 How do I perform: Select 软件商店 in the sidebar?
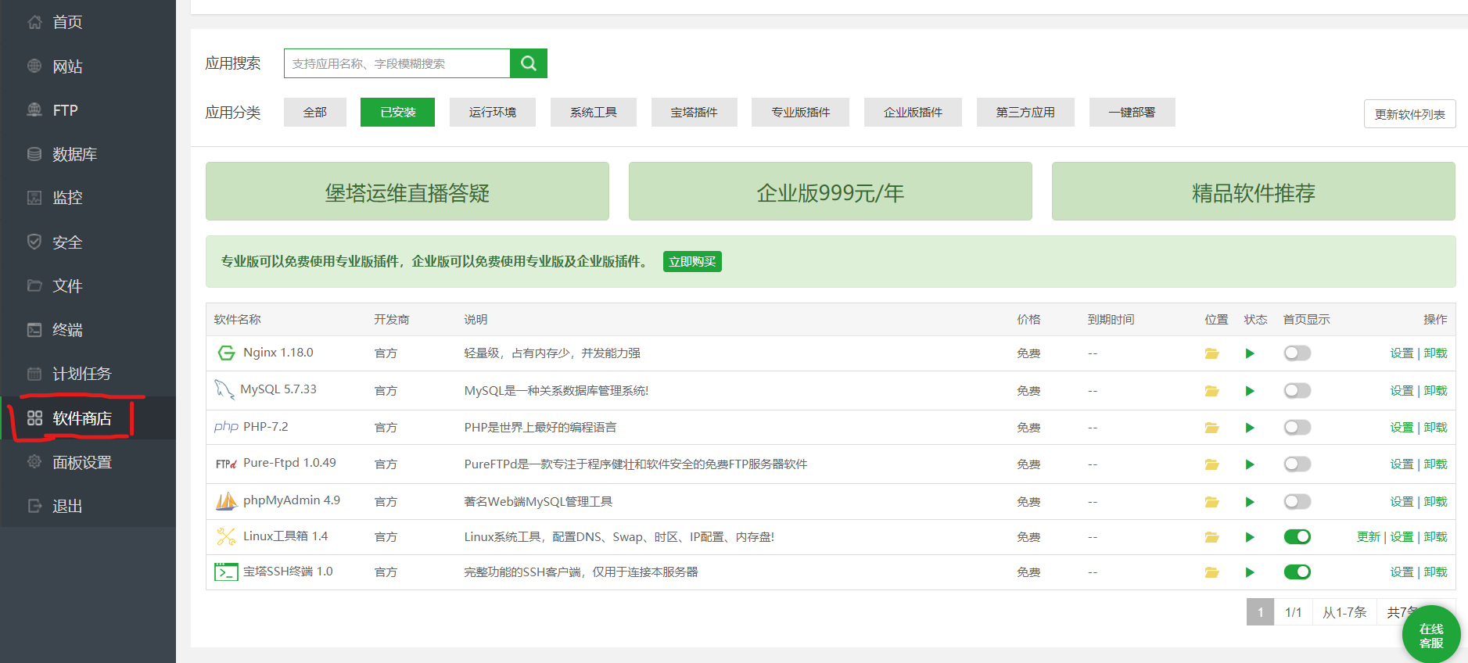coord(88,418)
